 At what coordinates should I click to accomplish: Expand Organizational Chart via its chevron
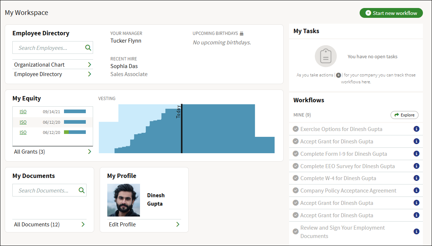coord(89,64)
